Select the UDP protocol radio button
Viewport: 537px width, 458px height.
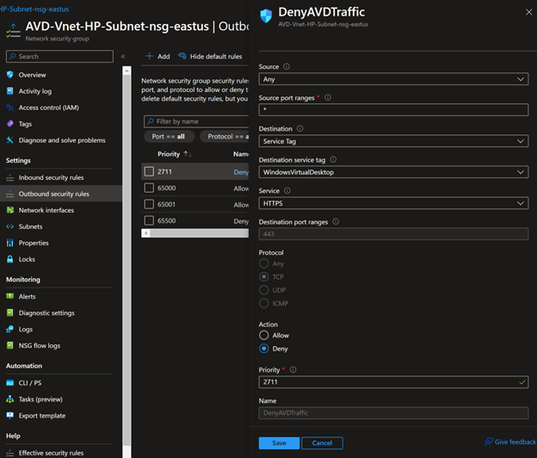pos(264,290)
